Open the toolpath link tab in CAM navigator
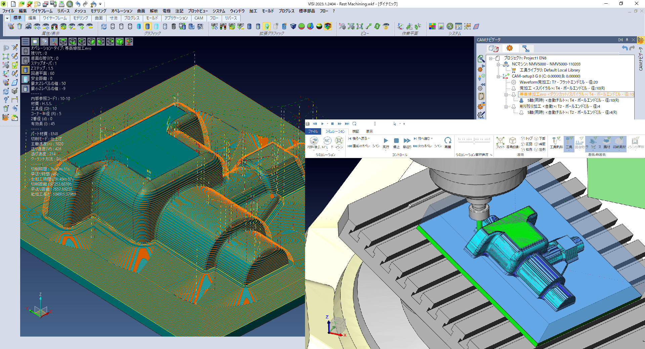The width and height of the screenshot is (645, 349). (x=526, y=48)
